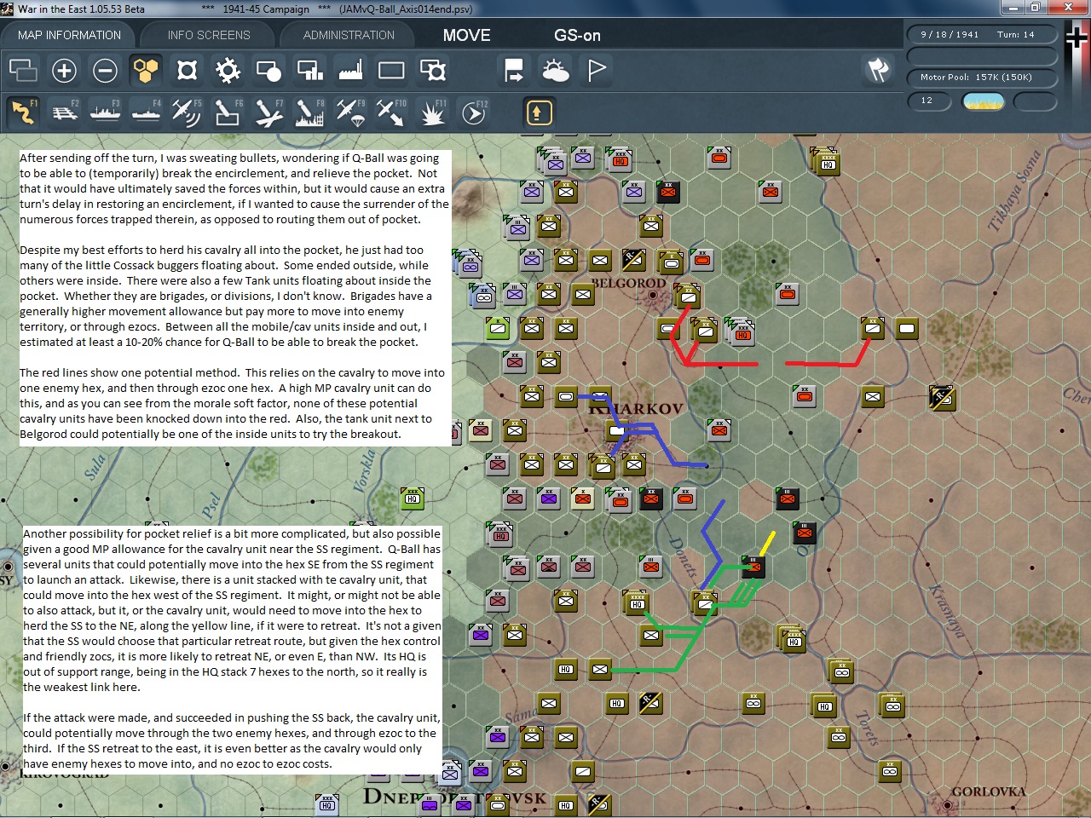Click the German cross faction emblem

[1077, 38]
